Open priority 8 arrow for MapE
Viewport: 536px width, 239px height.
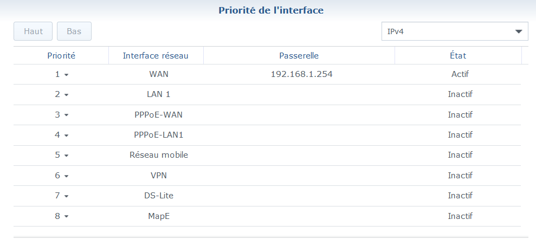pyautogui.click(x=66, y=217)
